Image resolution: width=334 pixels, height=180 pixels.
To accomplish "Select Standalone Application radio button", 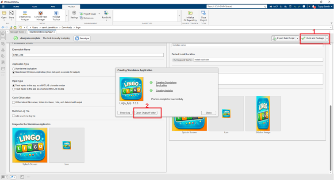I will (x=13, y=69).
